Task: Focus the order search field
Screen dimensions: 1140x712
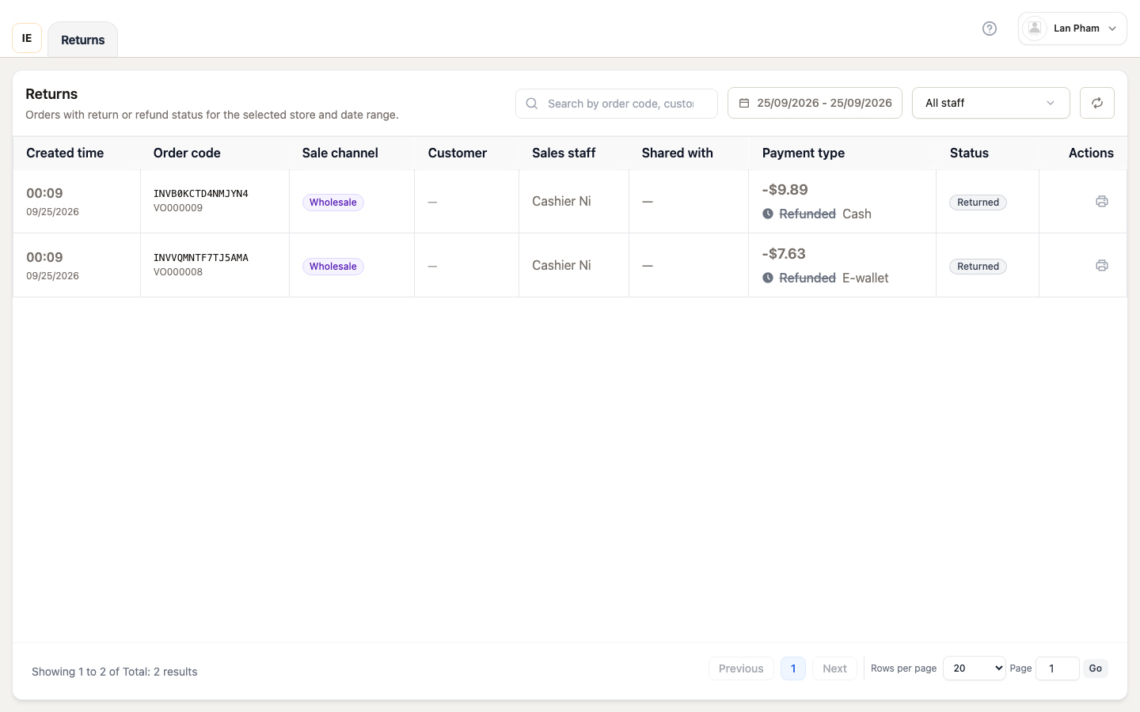Action: coord(617,104)
